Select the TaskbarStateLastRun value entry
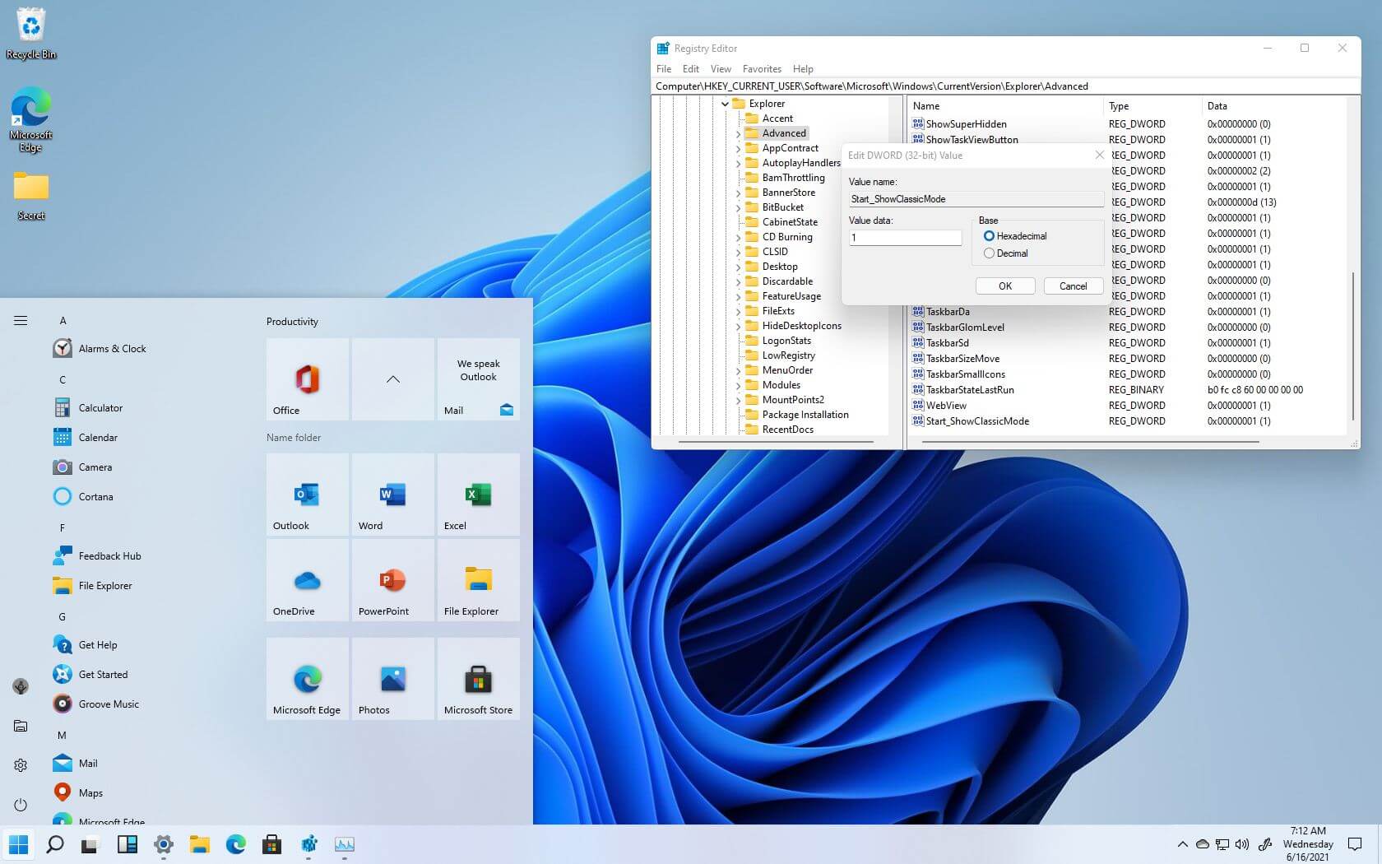The image size is (1382, 864). click(x=963, y=390)
